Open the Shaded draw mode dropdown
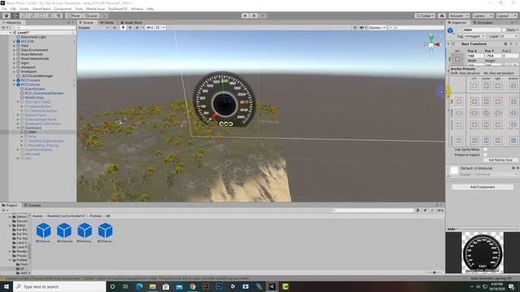The image size is (520, 292). click(x=93, y=28)
